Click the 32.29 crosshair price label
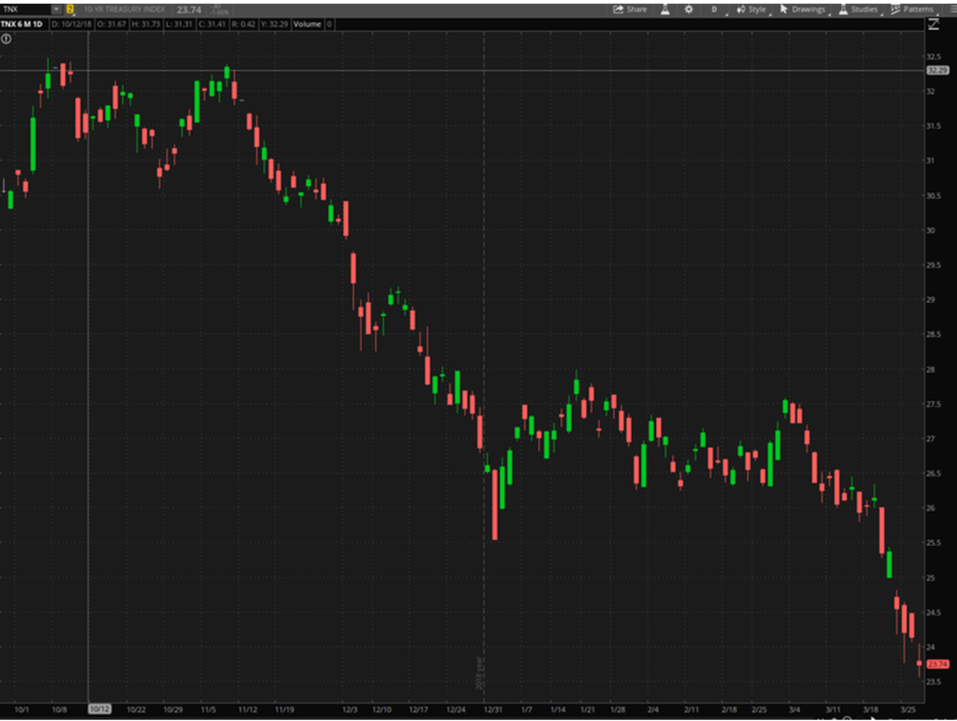This screenshot has width=957, height=721. 936,70
